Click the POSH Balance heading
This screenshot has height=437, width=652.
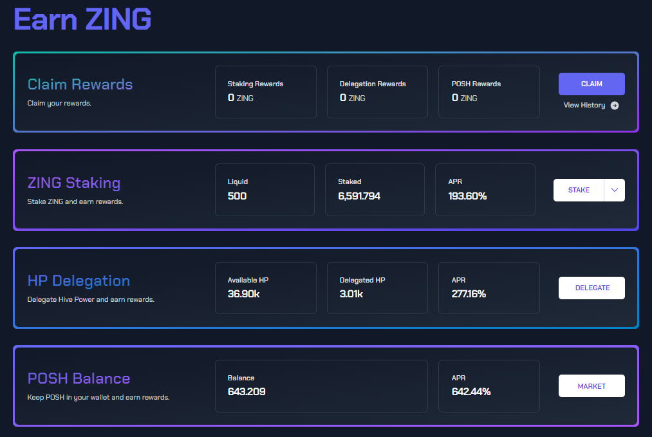79,378
